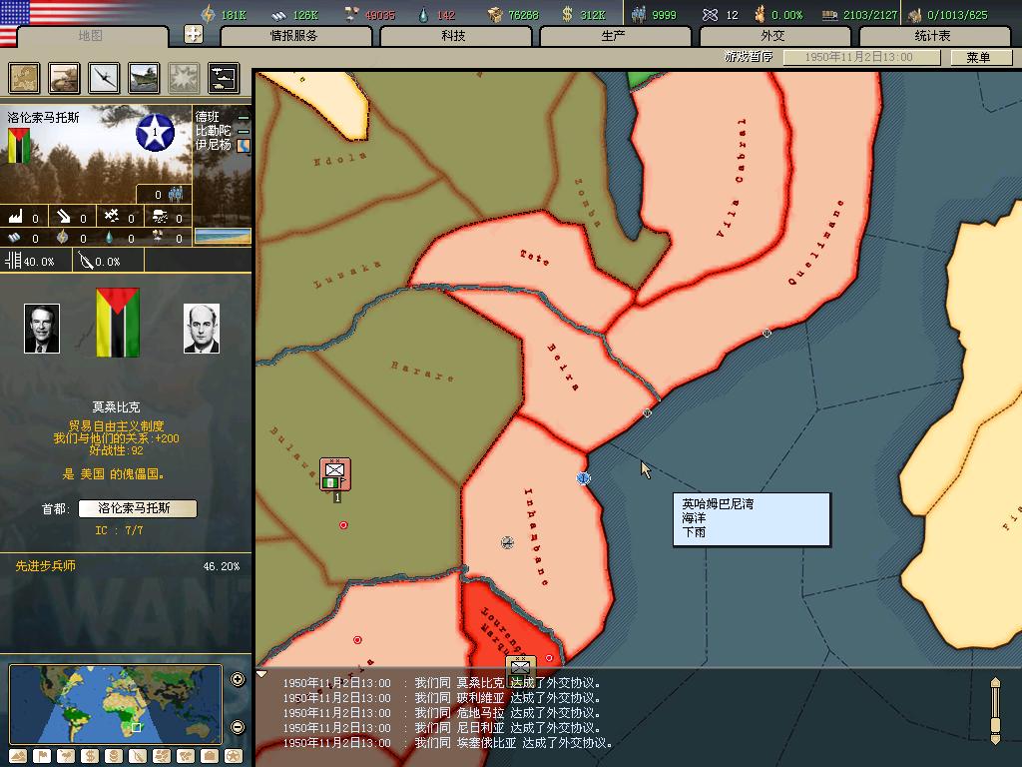Click the infrastructure 40.0% indicator
This screenshot has height=767, width=1022.
(x=30, y=261)
